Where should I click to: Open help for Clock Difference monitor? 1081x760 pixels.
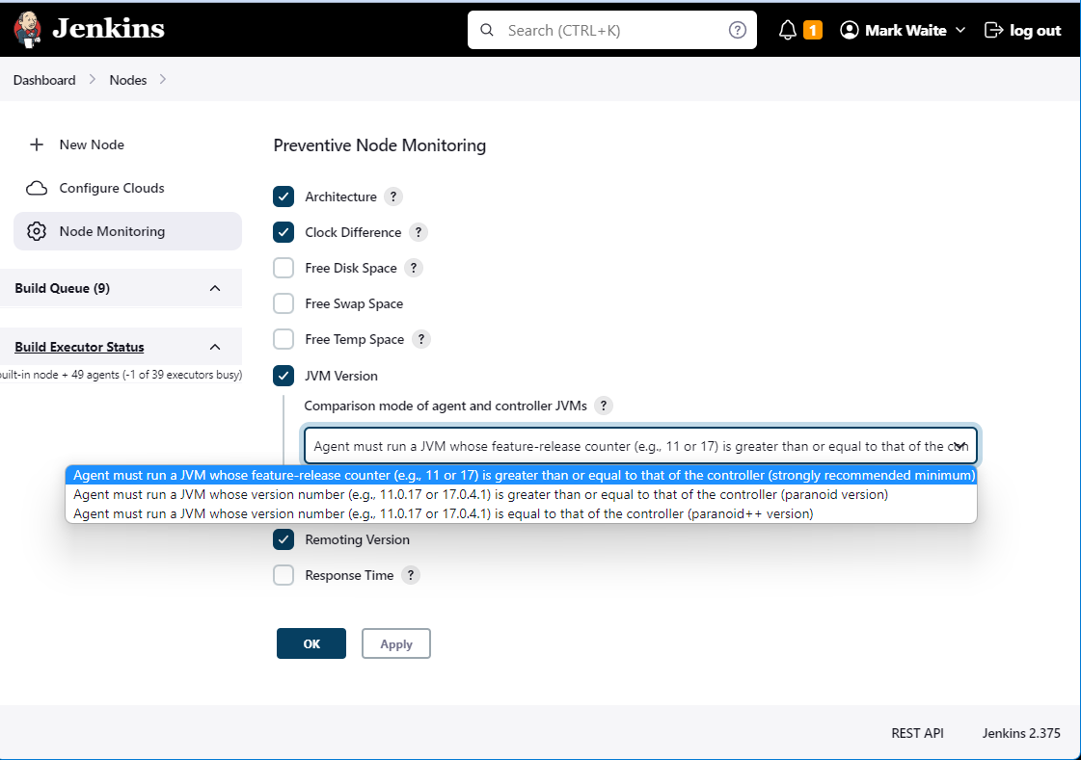point(418,233)
